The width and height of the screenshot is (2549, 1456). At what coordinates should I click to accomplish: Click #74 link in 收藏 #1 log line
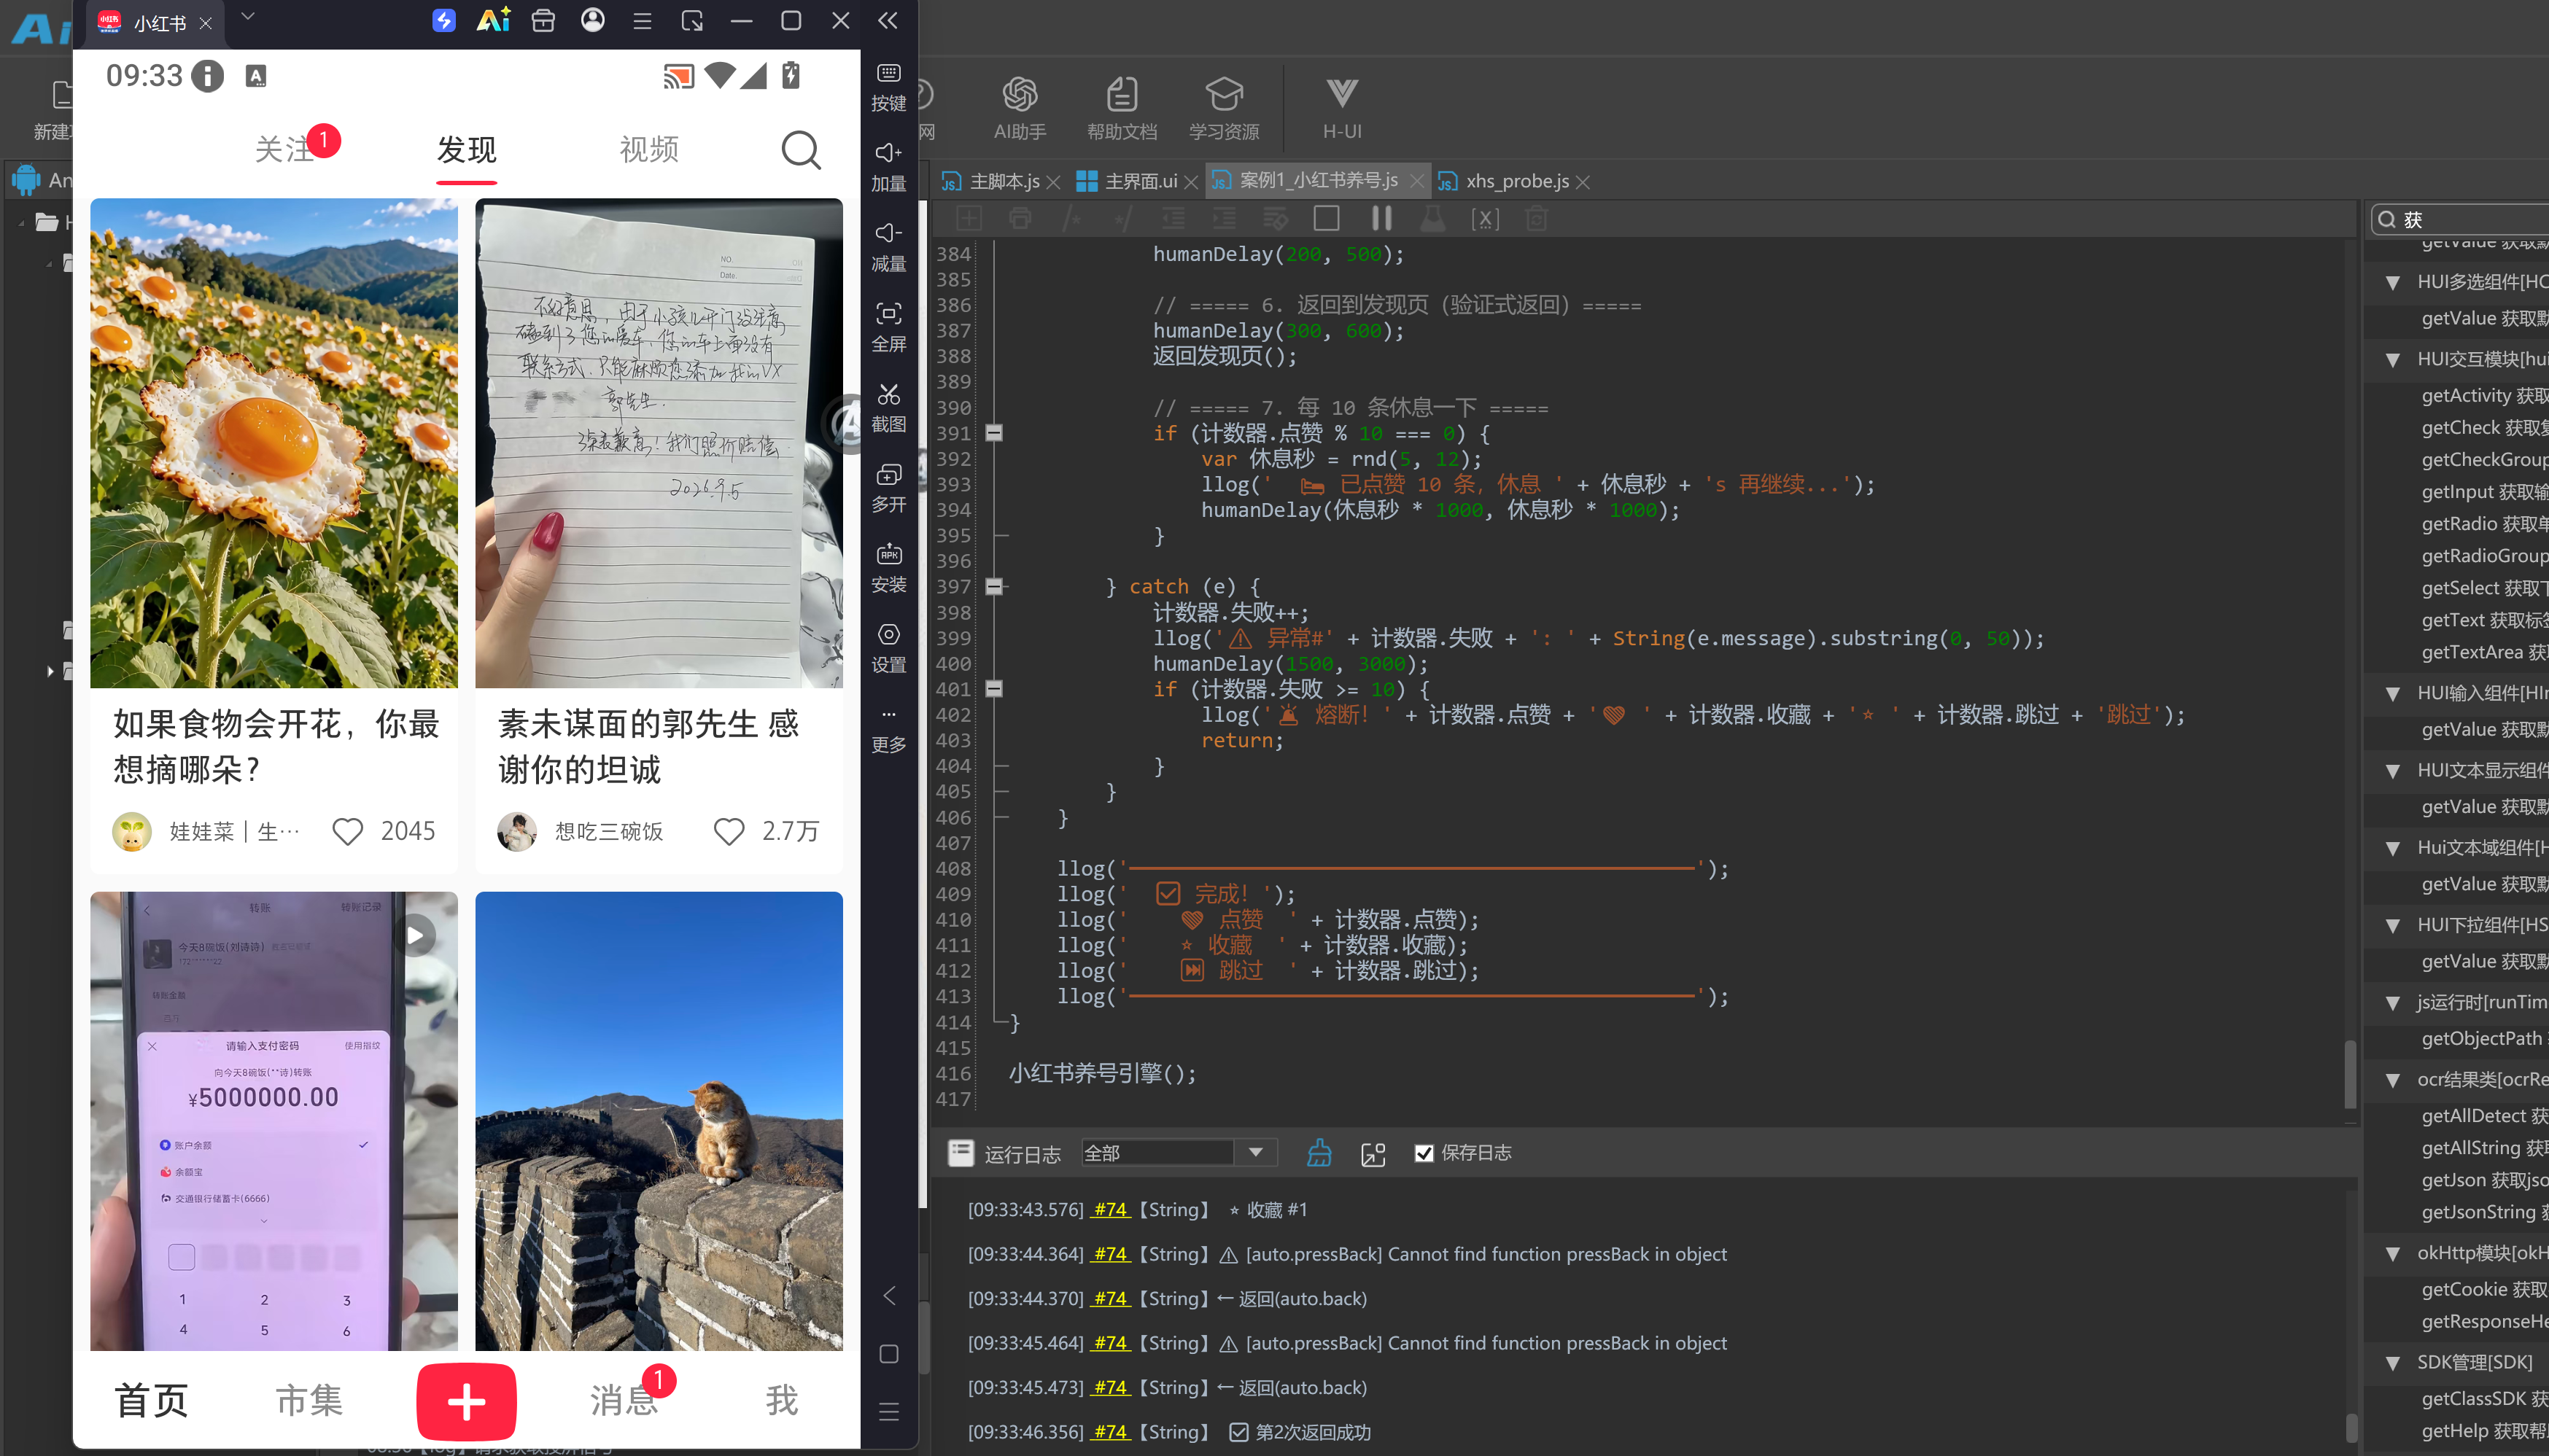coord(1110,1209)
